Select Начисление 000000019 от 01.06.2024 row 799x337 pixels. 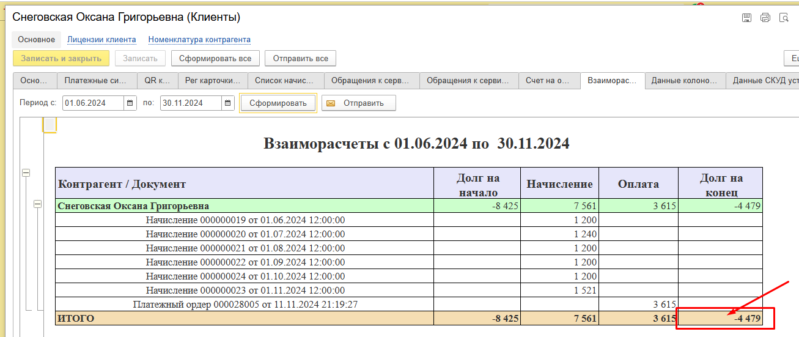point(409,220)
